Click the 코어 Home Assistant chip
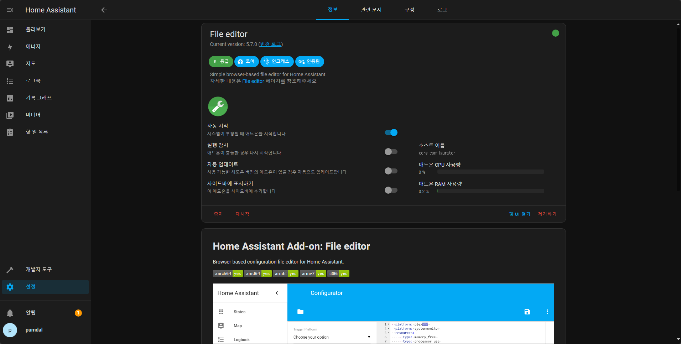Viewport: 681px width, 344px height. pos(246,62)
